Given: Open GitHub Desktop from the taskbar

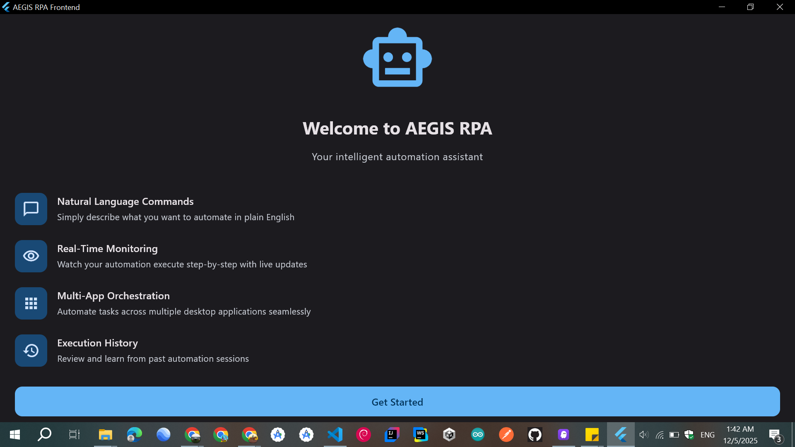Looking at the screenshot, I should pos(535,435).
